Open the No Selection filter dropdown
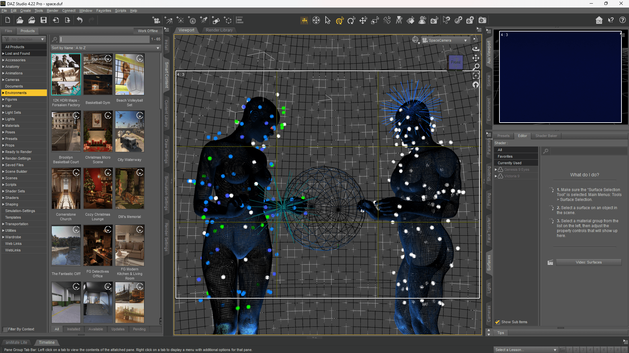629x353 pixels. click(24, 39)
